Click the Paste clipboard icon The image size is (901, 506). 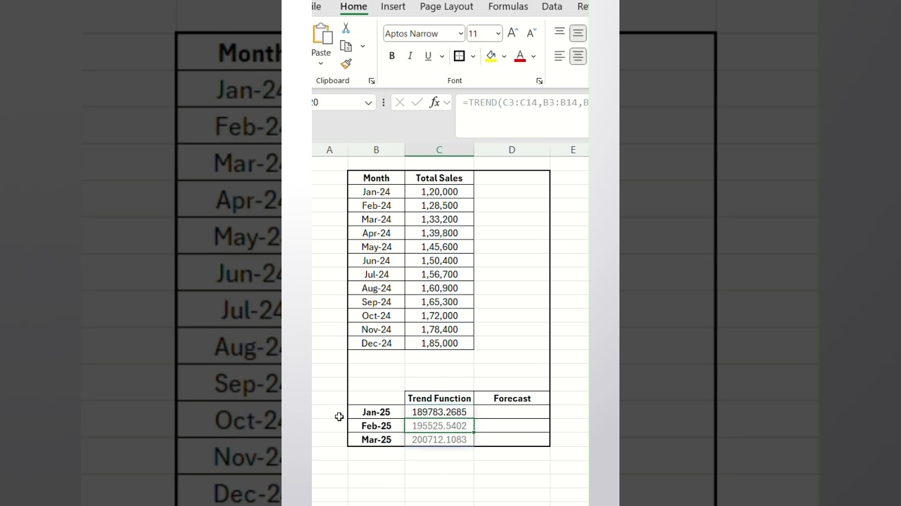point(322,34)
